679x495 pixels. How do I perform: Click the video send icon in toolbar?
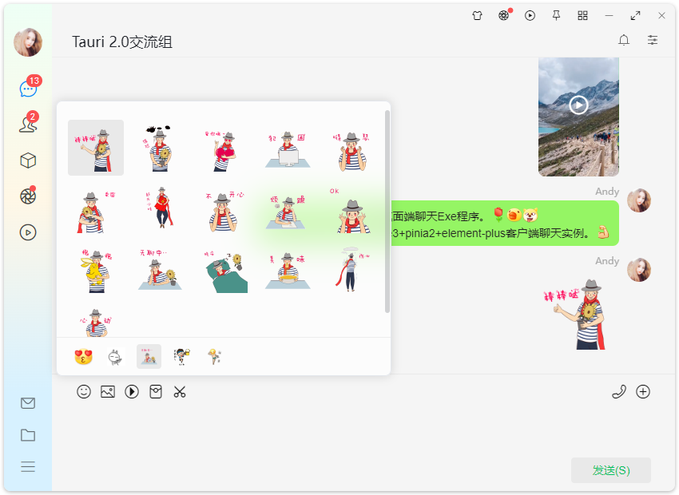[132, 392]
